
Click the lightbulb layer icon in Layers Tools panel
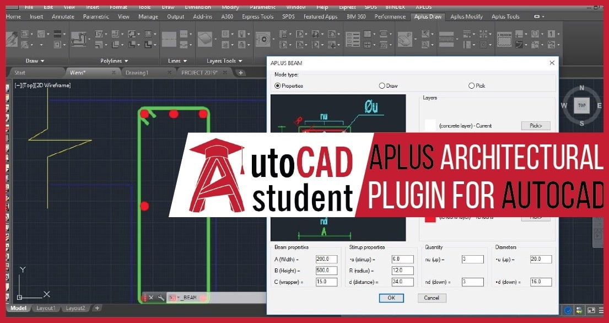(241, 34)
